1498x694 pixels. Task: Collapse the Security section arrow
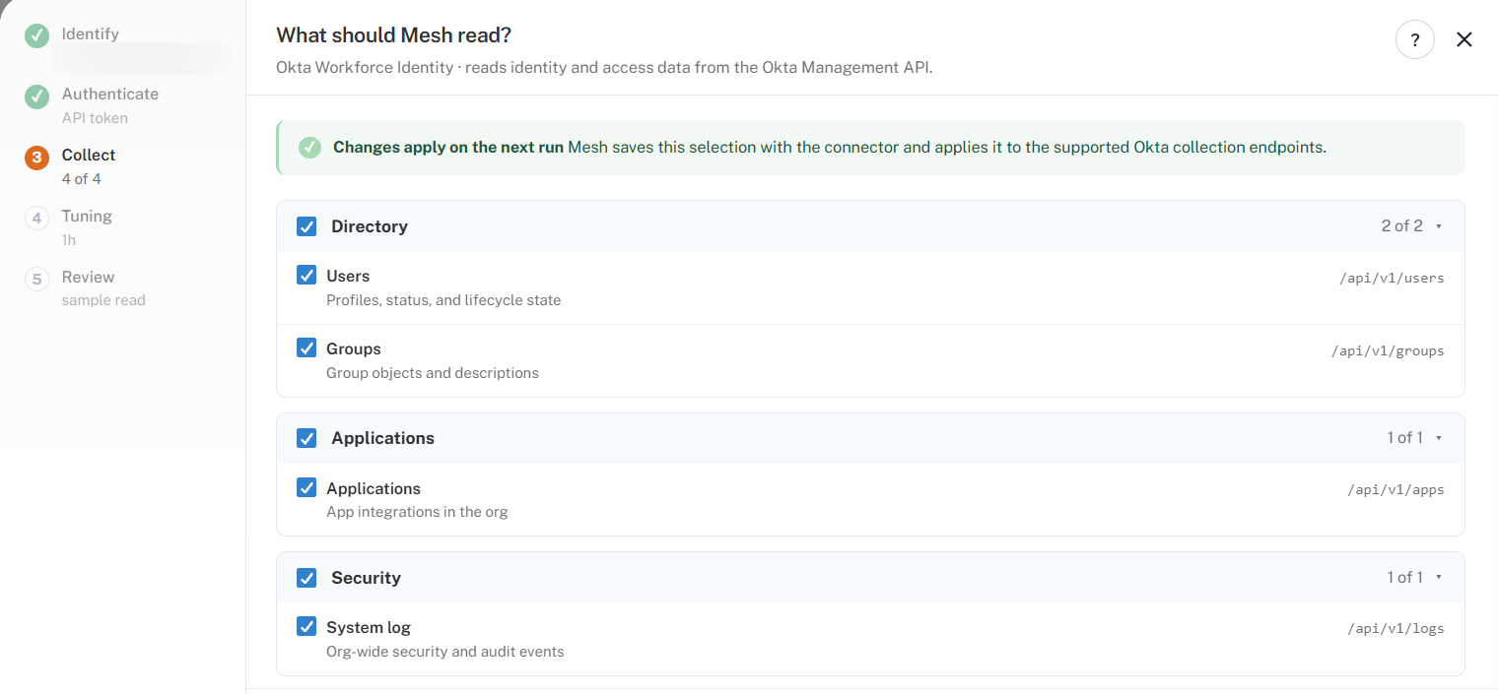[x=1439, y=578]
